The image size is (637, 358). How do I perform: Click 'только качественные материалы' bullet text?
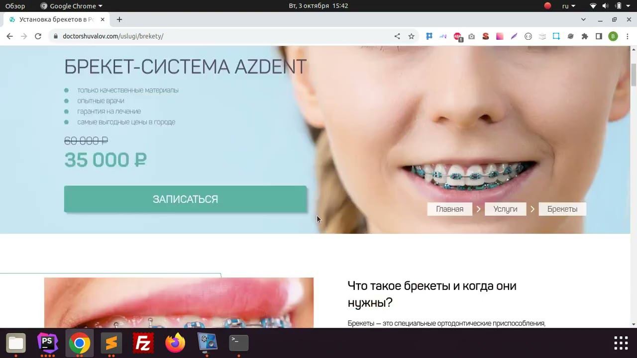point(128,90)
